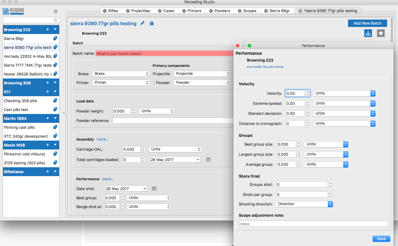Click copy icon next to Plinking cast pills
This screenshot has width=398, height=246.
pyautogui.click(x=55, y=127)
